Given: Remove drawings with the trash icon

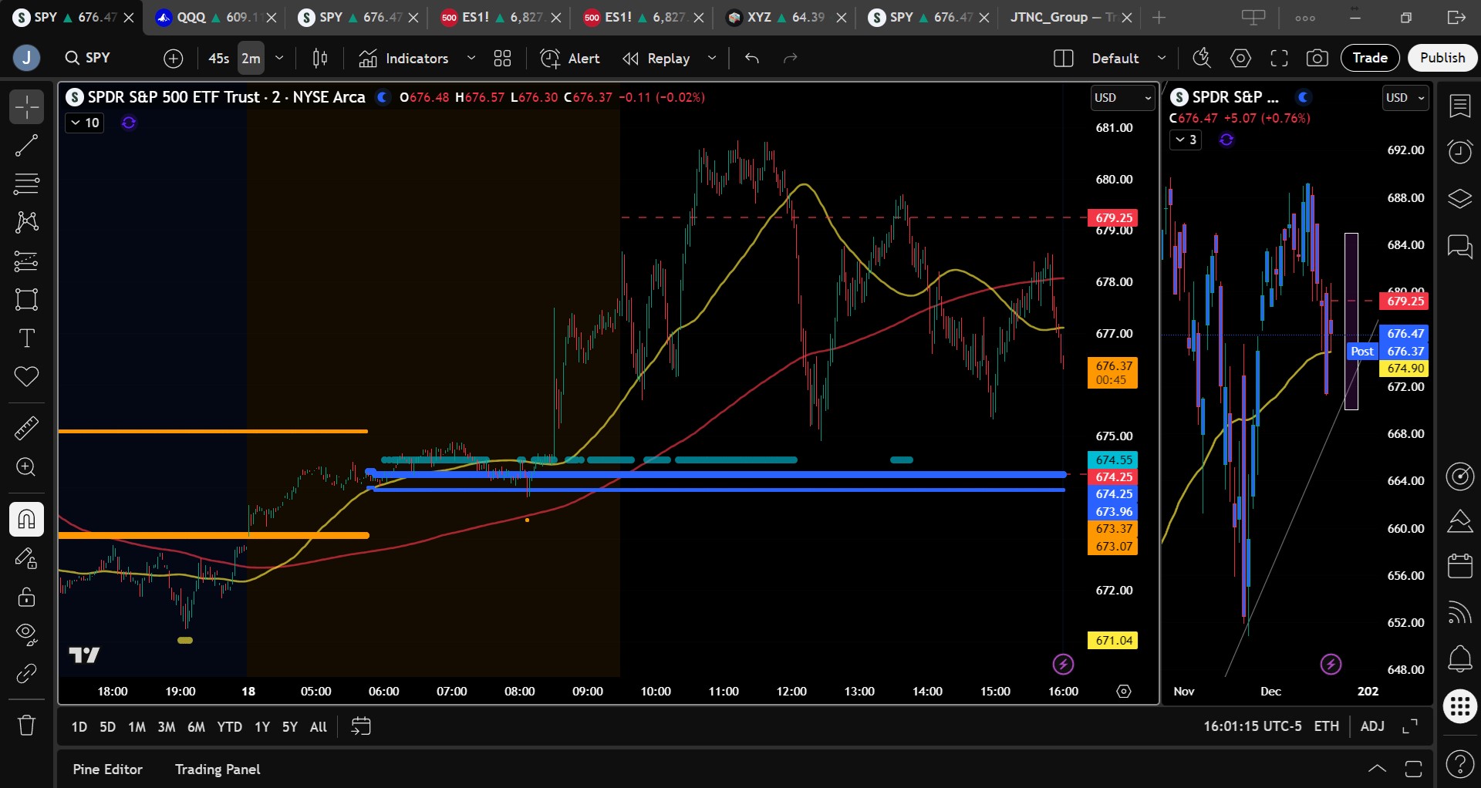Looking at the screenshot, I should pyautogui.click(x=26, y=726).
